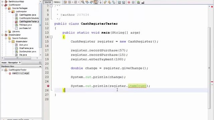Jump to the last edit location icon
Screen dimensions: 214x120
65,2
